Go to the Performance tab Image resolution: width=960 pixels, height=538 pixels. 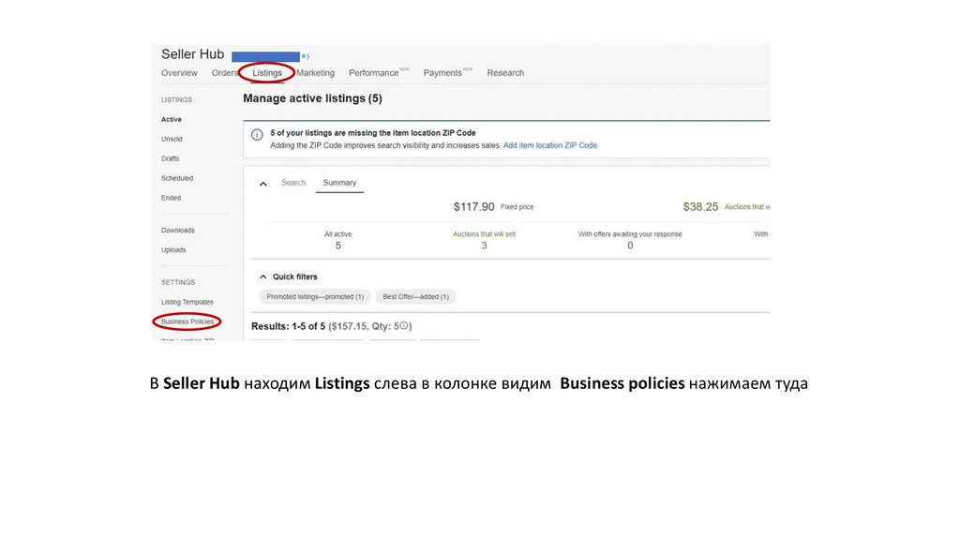[373, 73]
